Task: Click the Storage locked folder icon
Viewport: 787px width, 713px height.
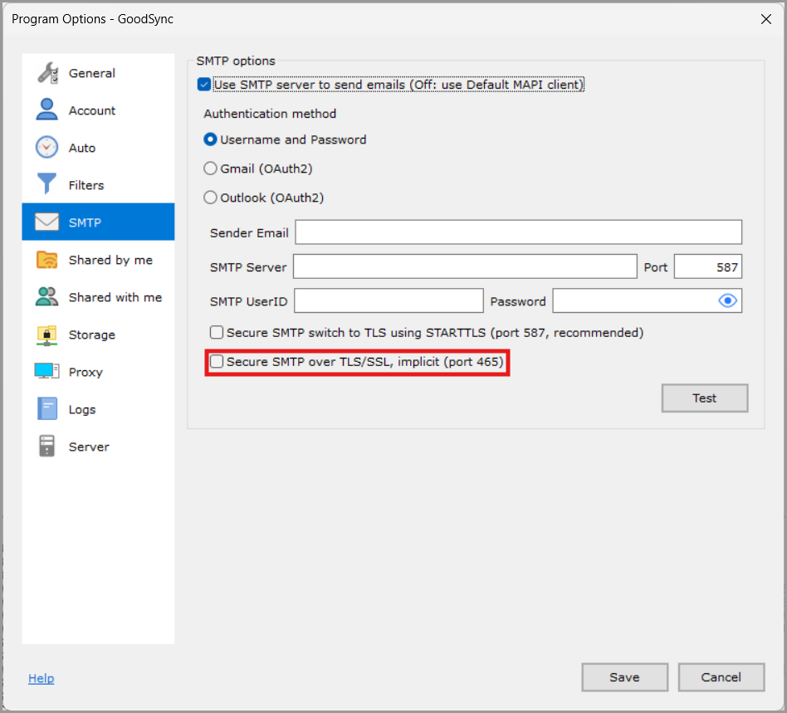Action: click(47, 335)
